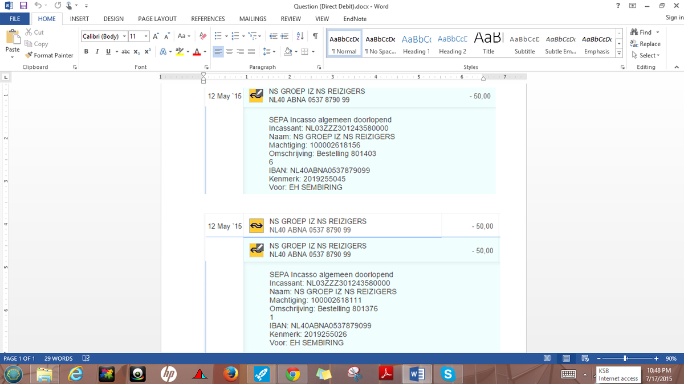Open the Font dialog launcher
This screenshot has height=384, width=684.
[206, 67]
